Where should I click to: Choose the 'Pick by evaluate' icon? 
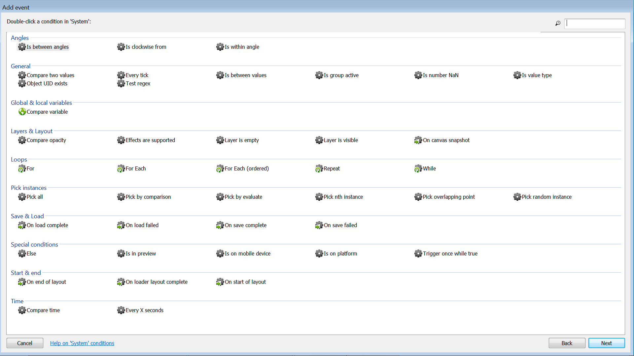click(220, 197)
